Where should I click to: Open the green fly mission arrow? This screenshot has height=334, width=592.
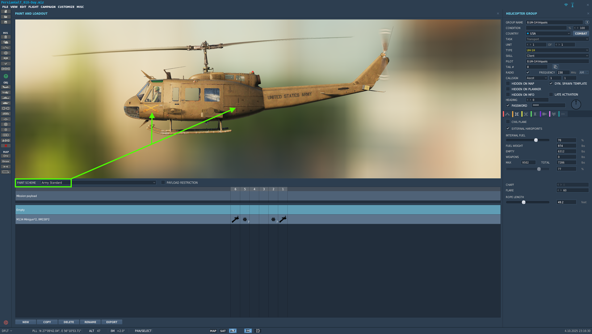coord(6,76)
